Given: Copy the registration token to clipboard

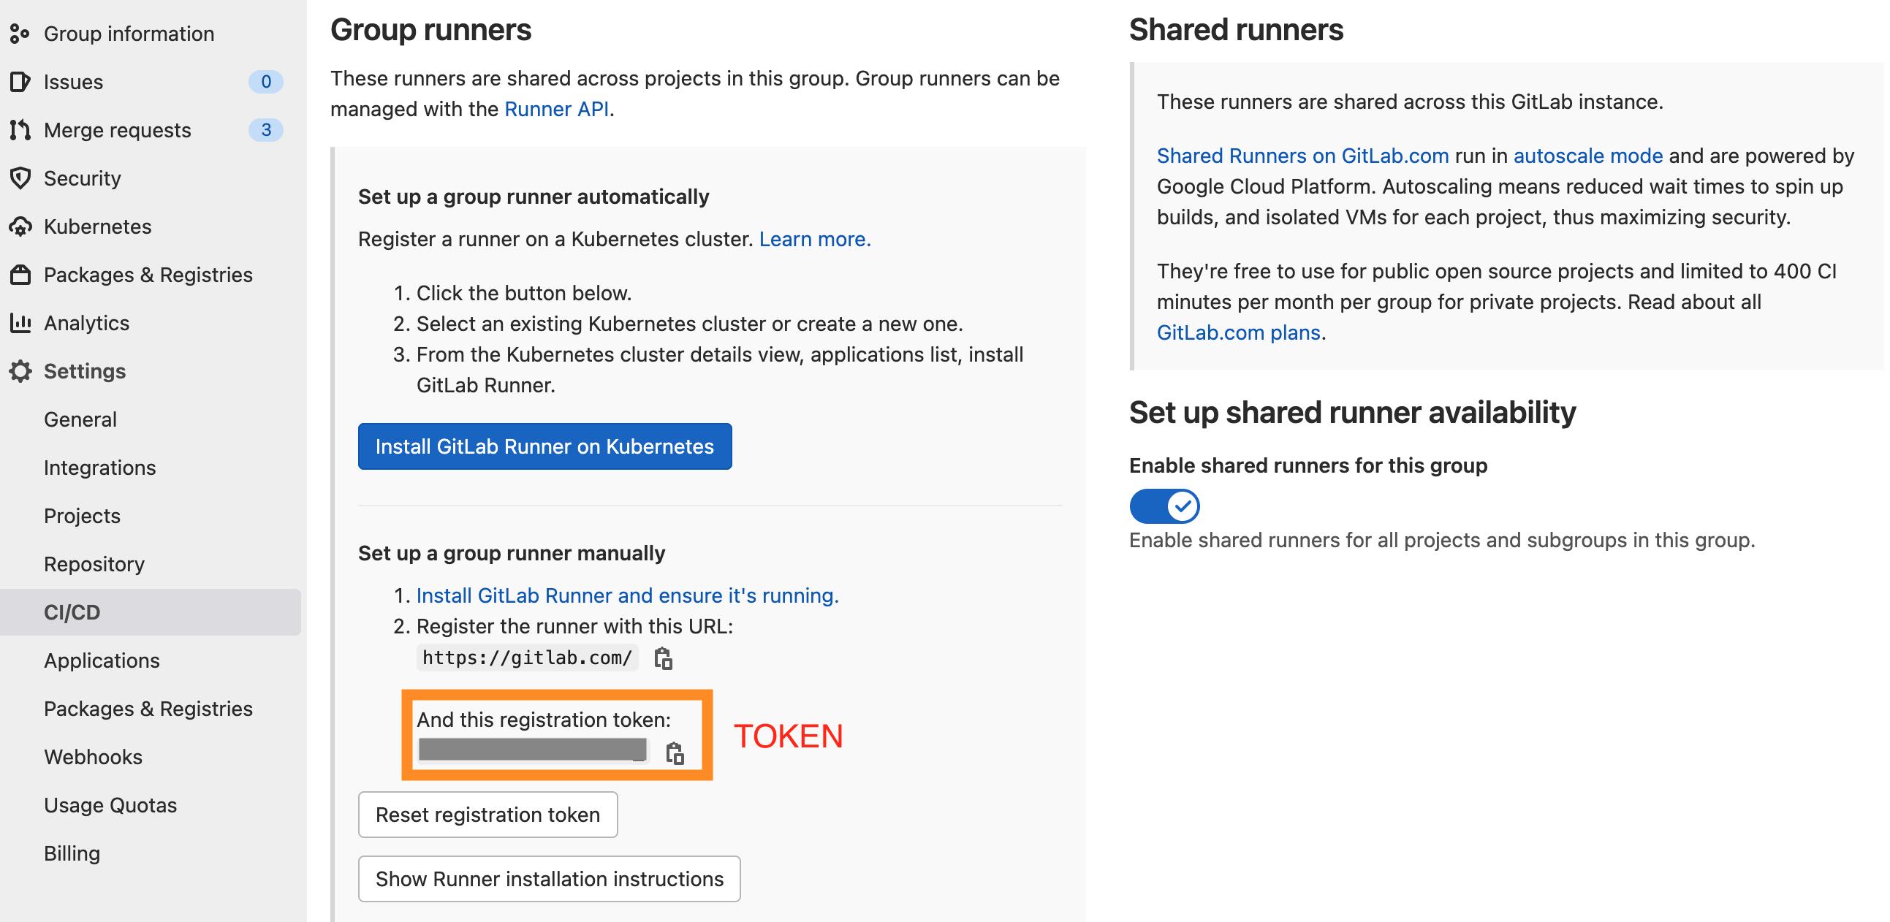Looking at the screenshot, I should [675, 753].
